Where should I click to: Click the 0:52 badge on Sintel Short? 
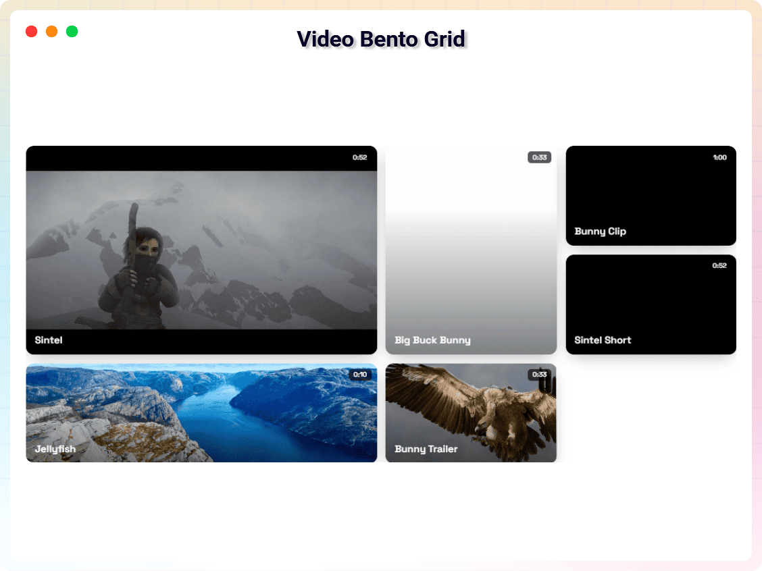tap(719, 266)
